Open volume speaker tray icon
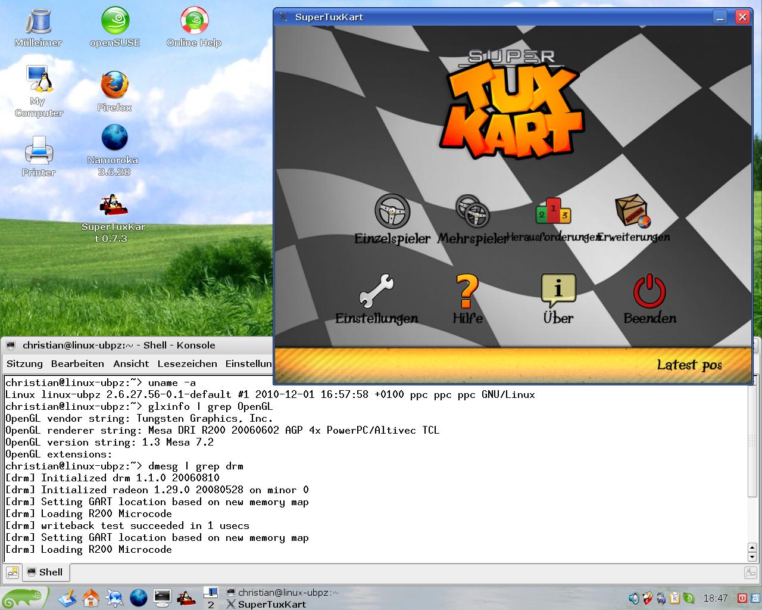 click(x=634, y=598)
